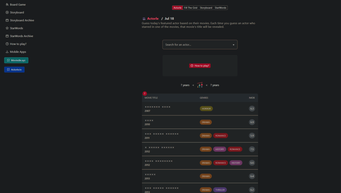Click the Search for an actor field
Screen dimensions: 341x193
(196, 45)
